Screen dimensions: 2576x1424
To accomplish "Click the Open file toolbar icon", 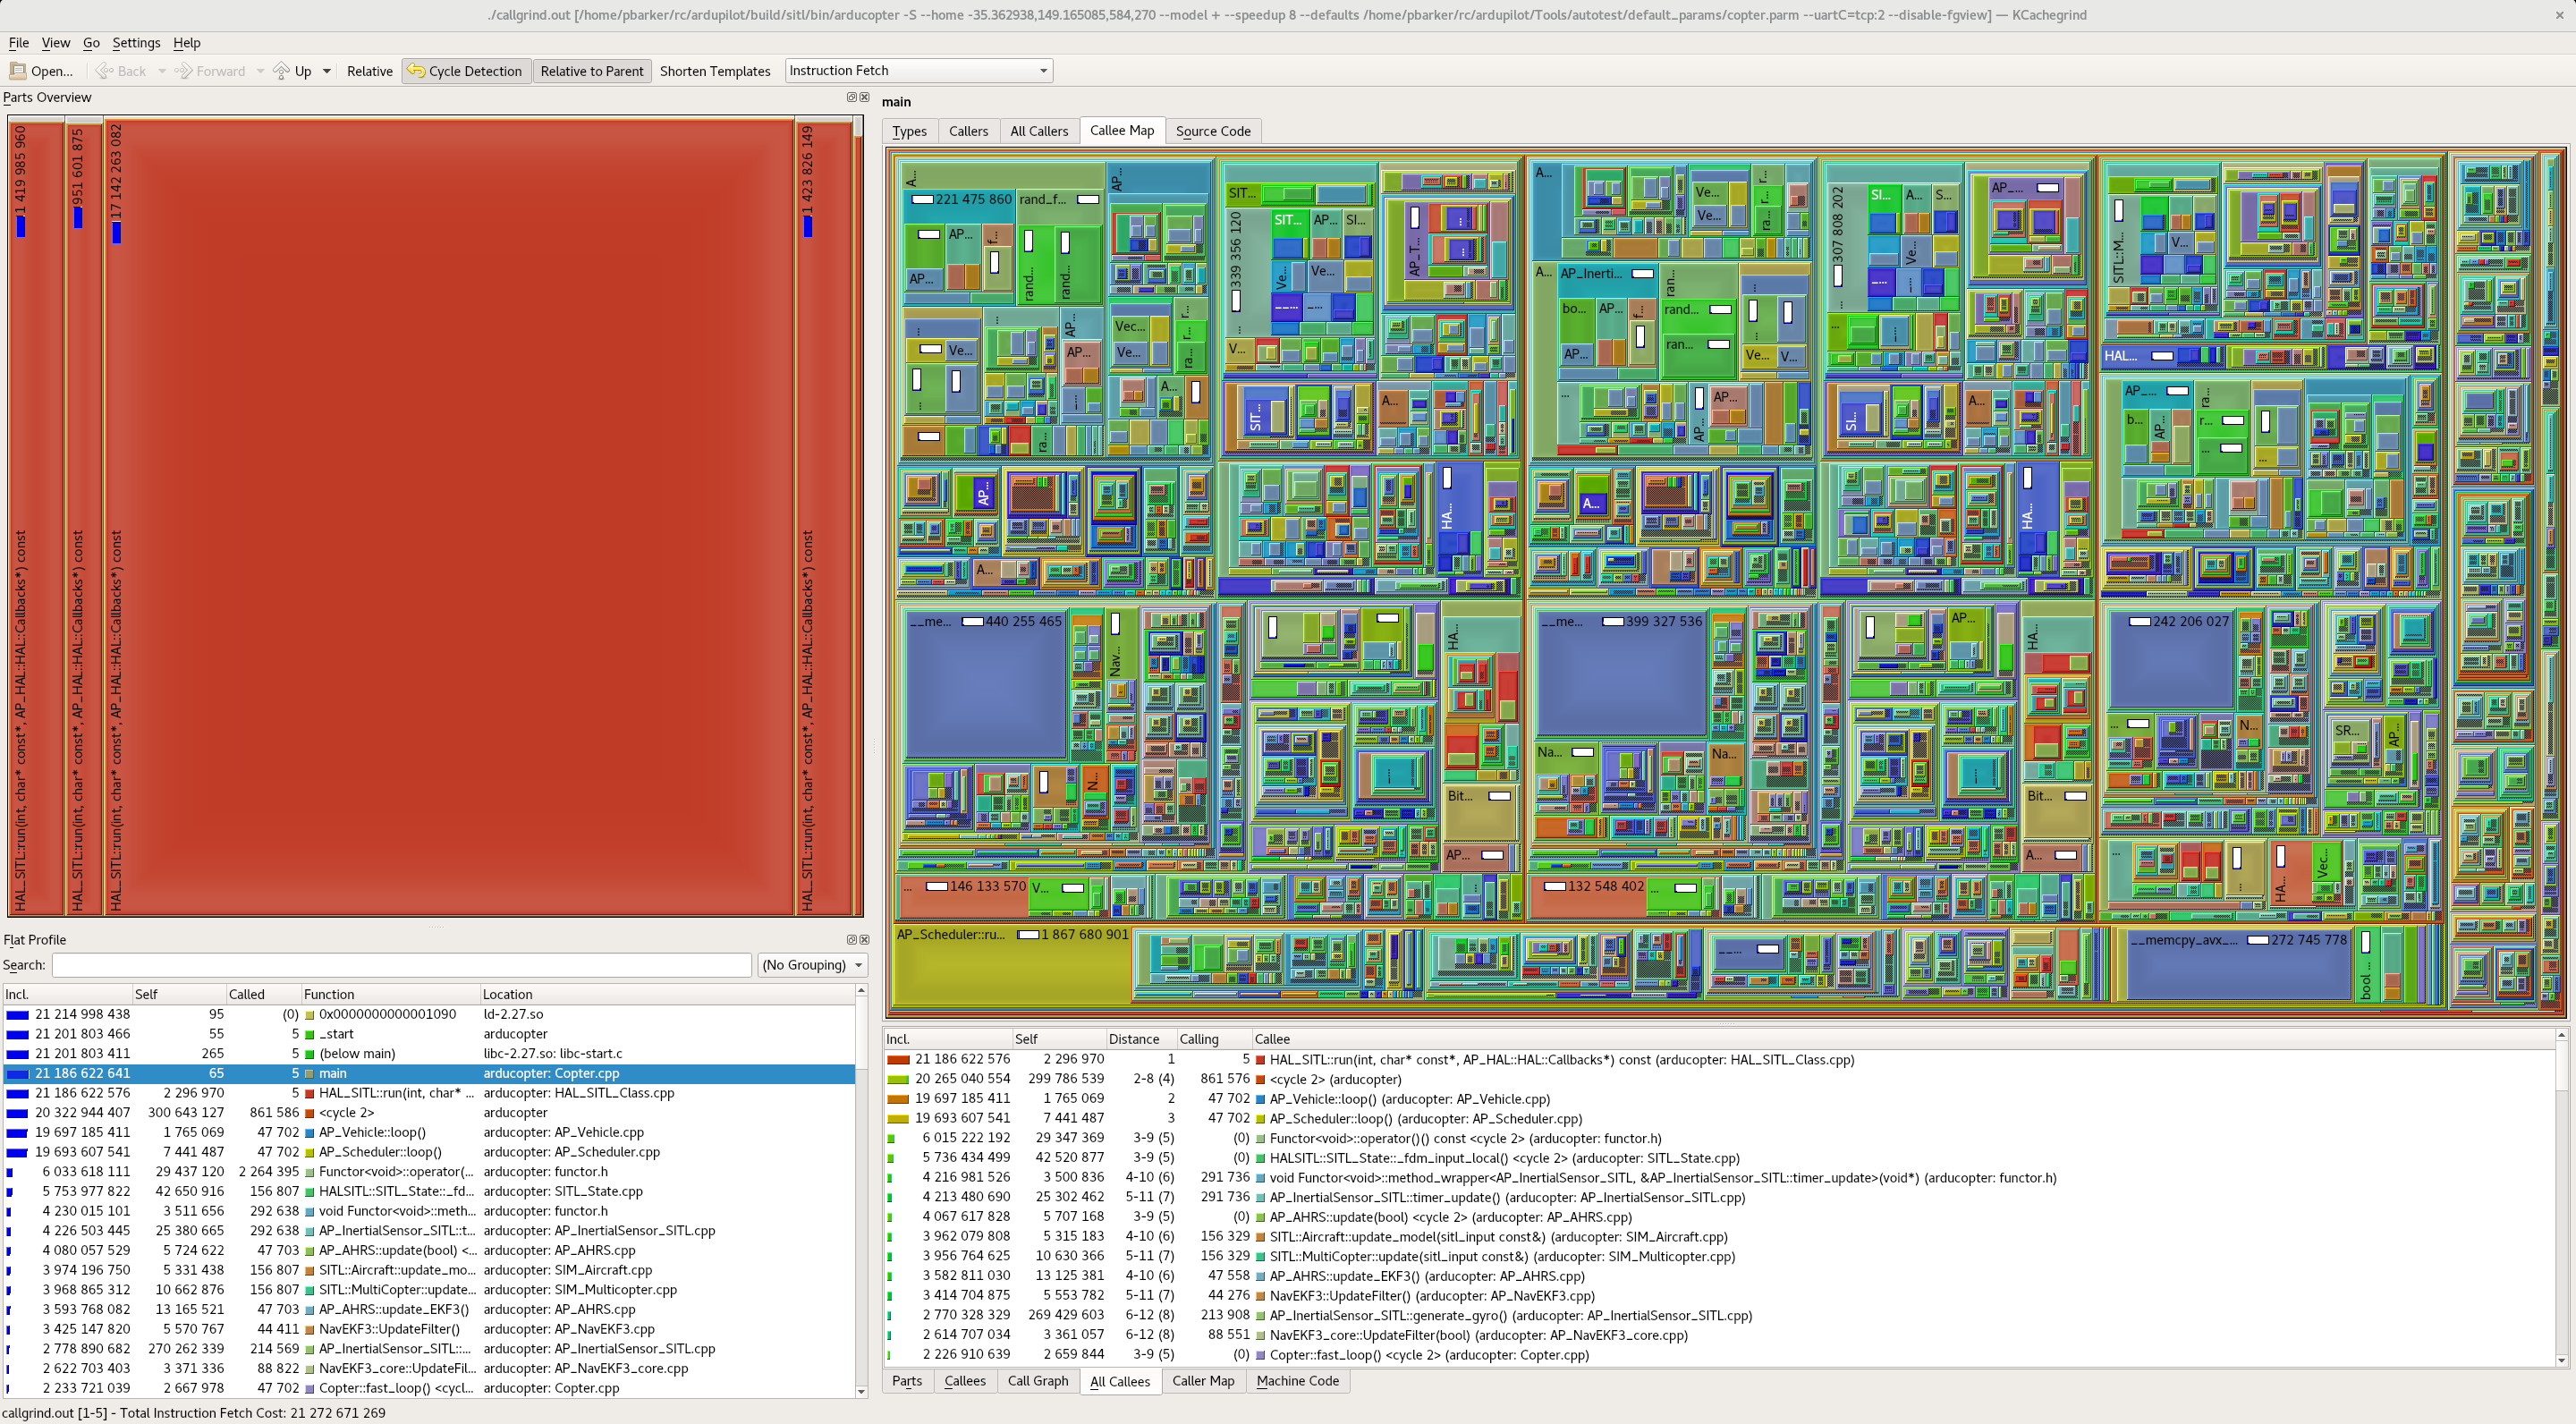I will click(17, 71).
